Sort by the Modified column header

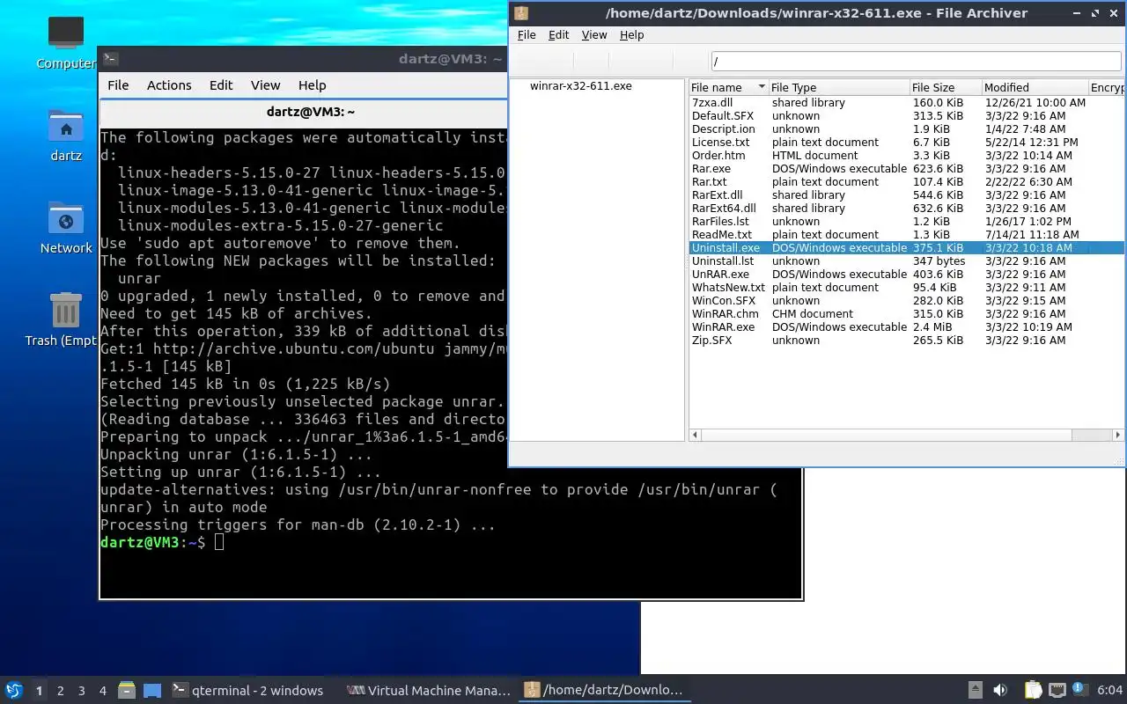1035,88
